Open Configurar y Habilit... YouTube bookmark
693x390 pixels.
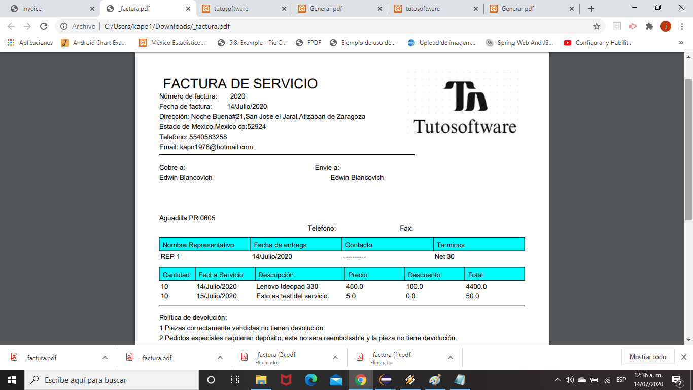tap(598, 43)
